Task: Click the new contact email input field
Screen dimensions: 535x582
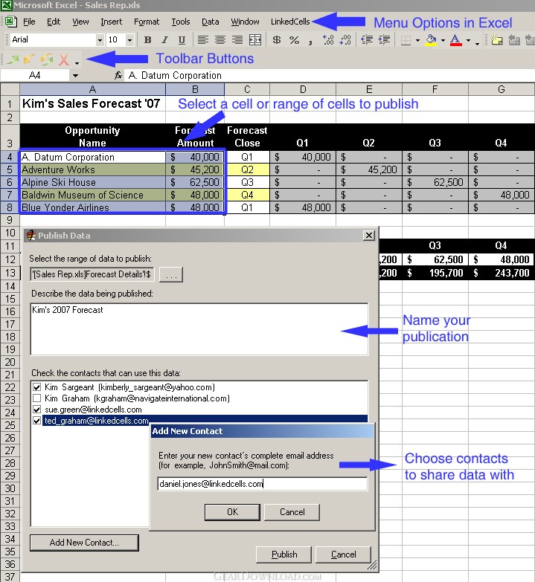Action: pos(263,484)
